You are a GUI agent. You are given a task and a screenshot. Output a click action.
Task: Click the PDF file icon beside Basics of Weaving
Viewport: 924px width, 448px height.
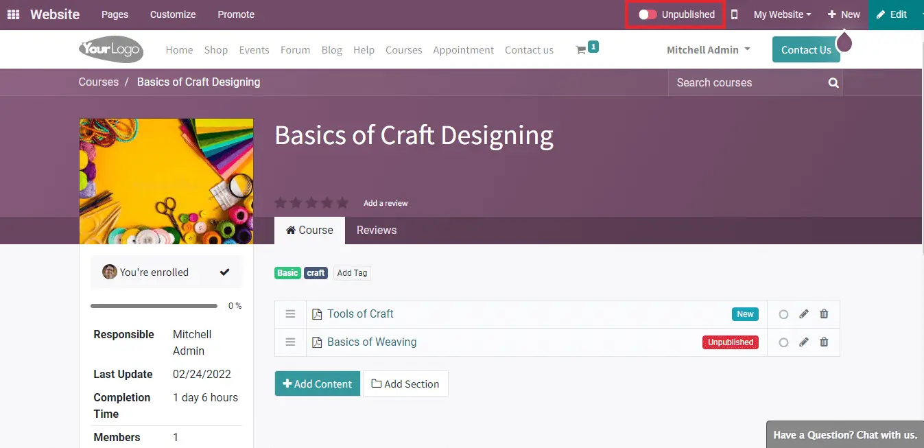[317, 342]
